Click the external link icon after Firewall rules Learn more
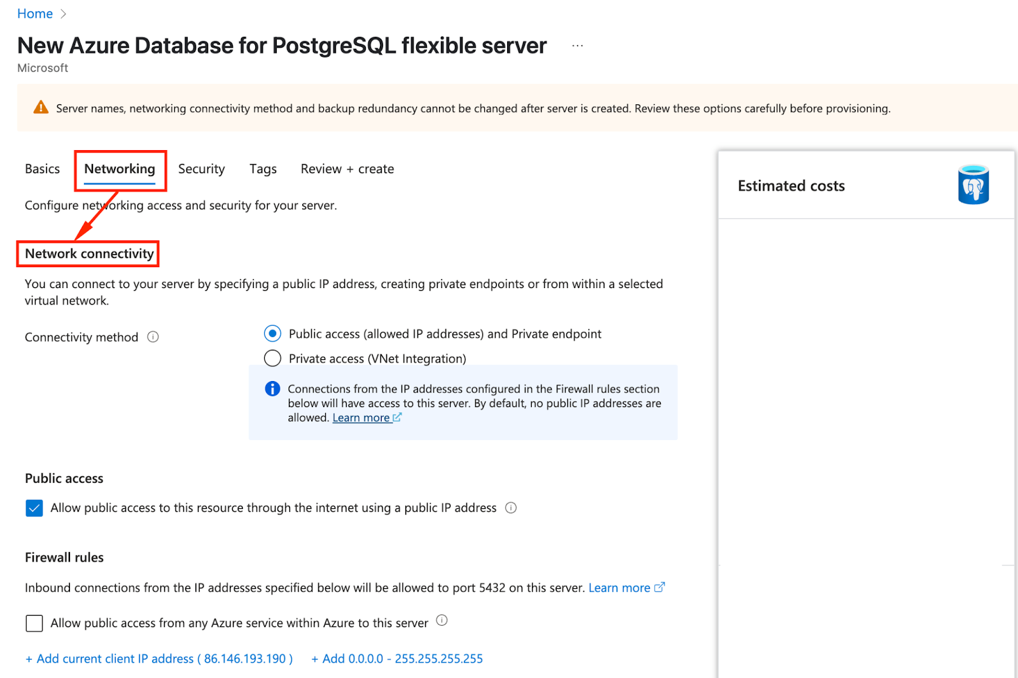Screen dimensions: 1018x678 click(660, 587)
